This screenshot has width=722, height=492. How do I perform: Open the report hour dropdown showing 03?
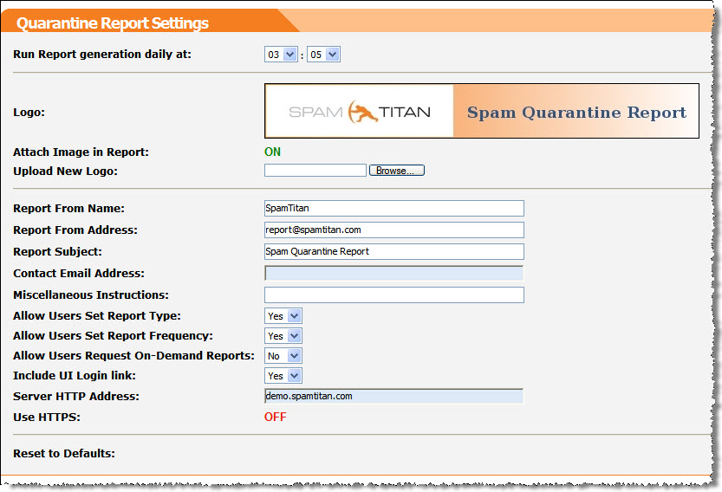pos(281,55)
